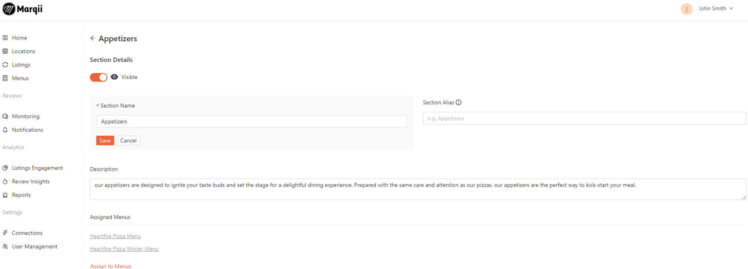The height and width of the screenshot is (269, 748).
Task: Open Menus in the sidebar
Action: pyautogui.click(x=20, y=78)
